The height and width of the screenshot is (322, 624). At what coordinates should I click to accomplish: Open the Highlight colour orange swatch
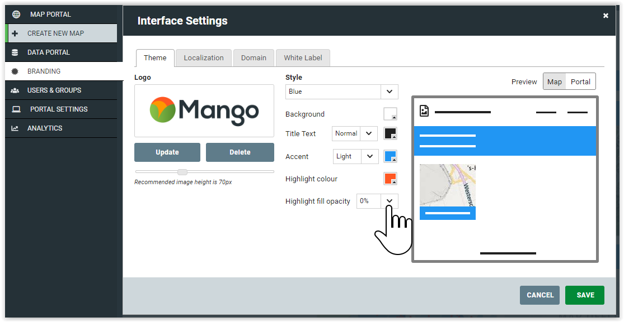pos(391,179)
